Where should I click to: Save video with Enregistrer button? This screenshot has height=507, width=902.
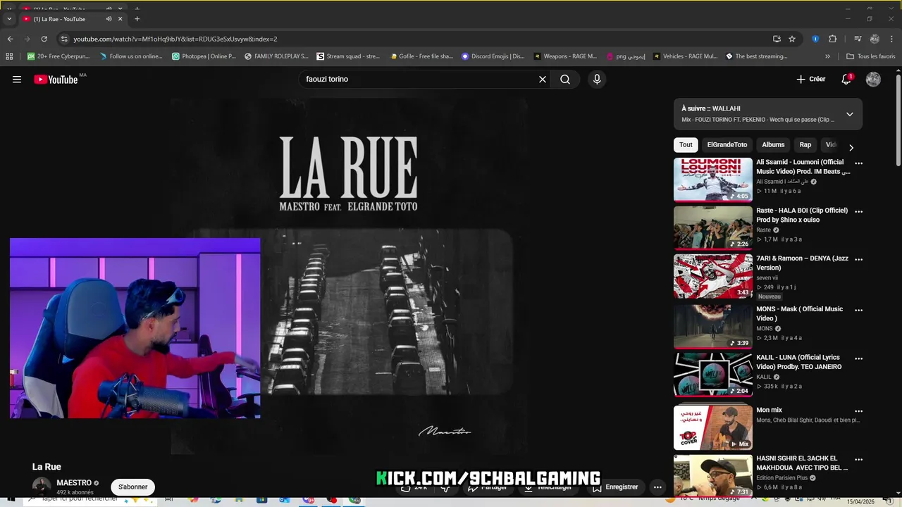coord(615,487)
